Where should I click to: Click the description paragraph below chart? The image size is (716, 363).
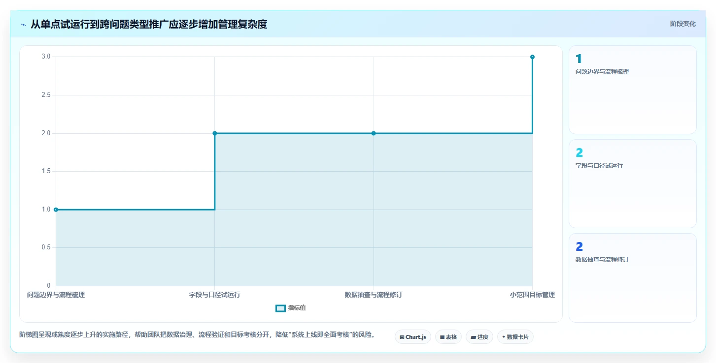(197, 335)
